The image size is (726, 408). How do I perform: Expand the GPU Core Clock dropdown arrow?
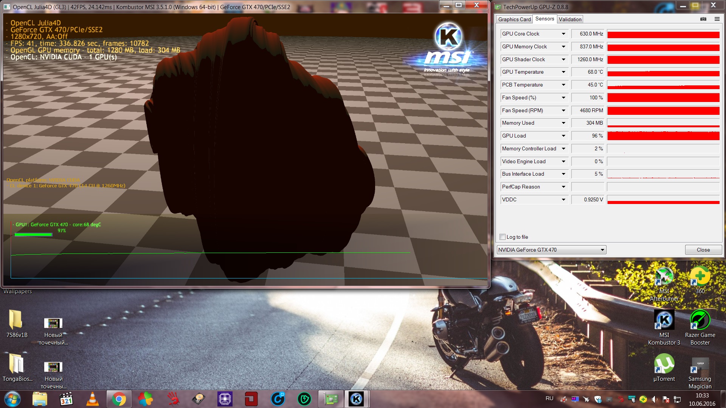pyautogui.click(x=563, y=34)
